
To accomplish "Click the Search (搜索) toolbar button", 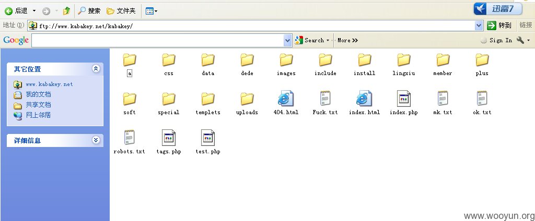I will tap(89, 11).
